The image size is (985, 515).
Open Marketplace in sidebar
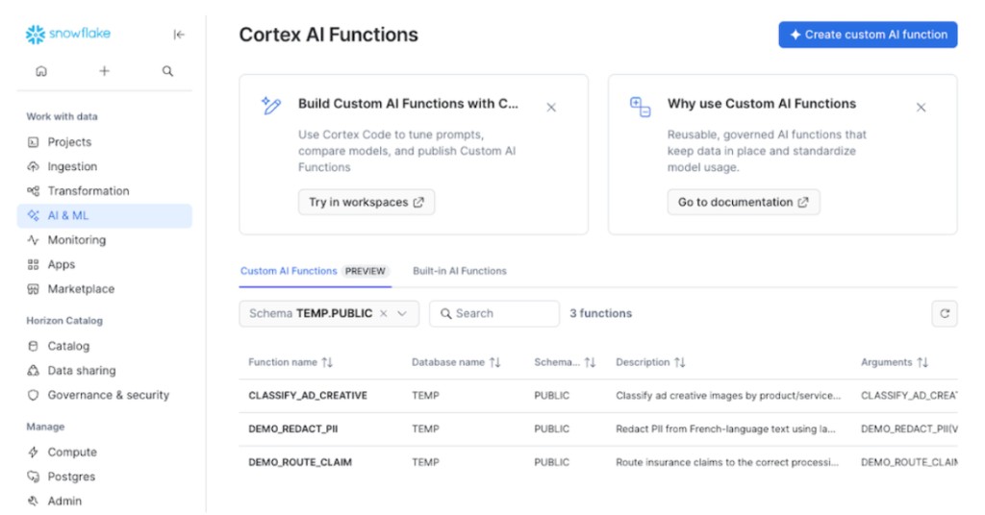104,289
